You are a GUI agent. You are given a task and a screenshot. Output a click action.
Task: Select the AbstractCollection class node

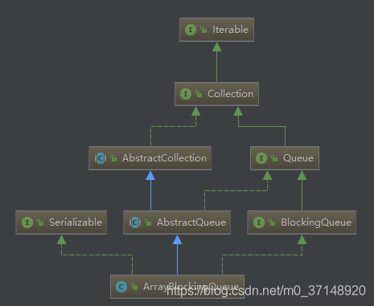tap(150, 158)
